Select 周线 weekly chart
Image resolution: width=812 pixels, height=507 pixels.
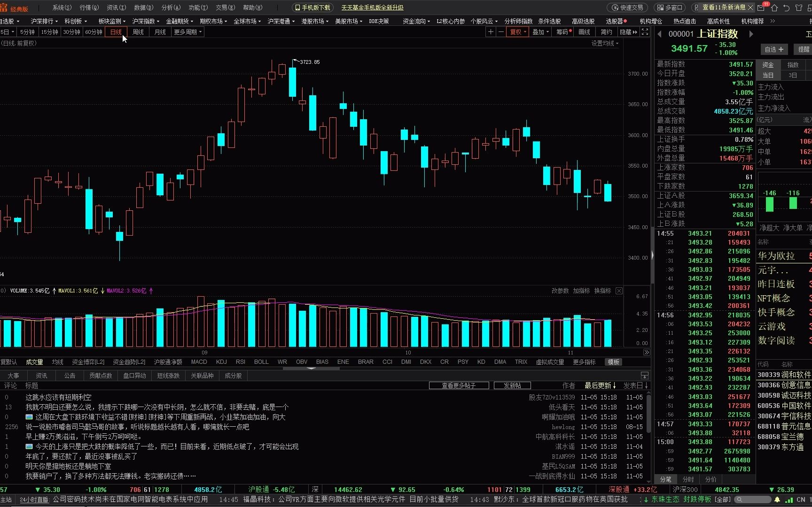tap(138, 32)
